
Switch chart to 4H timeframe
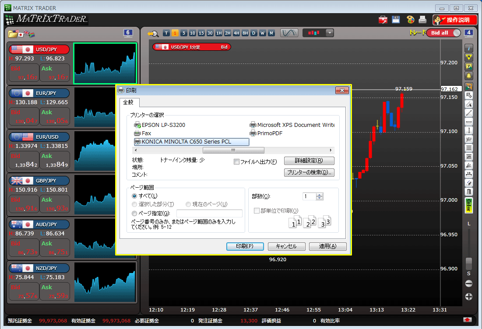236,33
